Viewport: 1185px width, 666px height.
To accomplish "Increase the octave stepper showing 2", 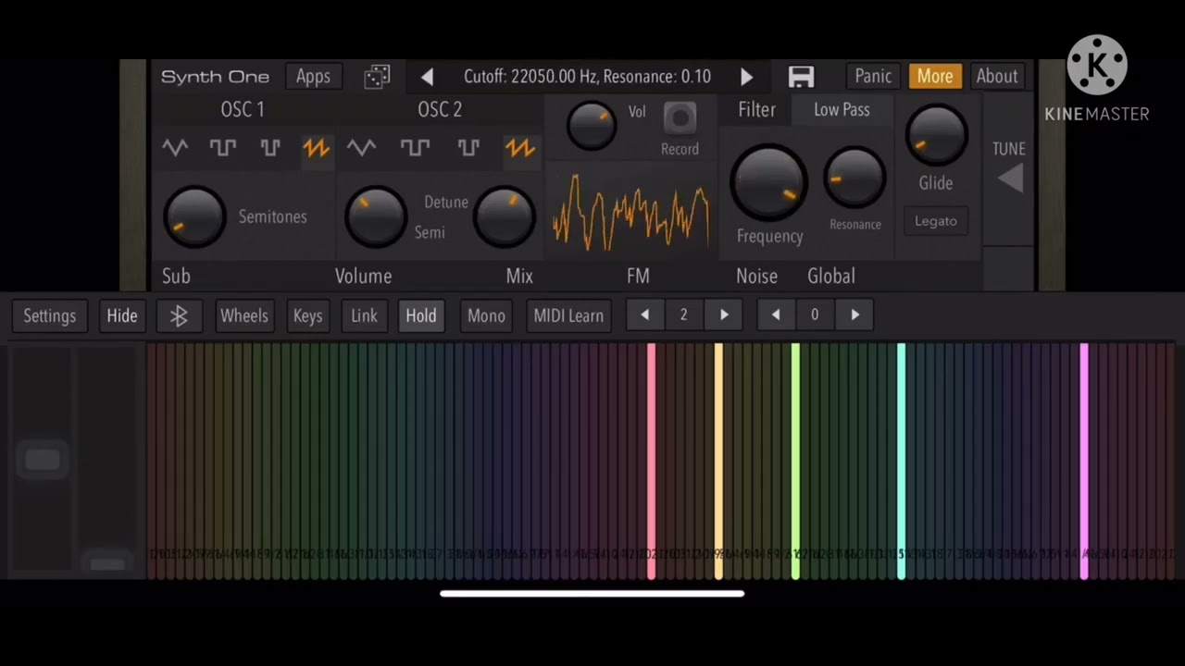I will (724, 315).
